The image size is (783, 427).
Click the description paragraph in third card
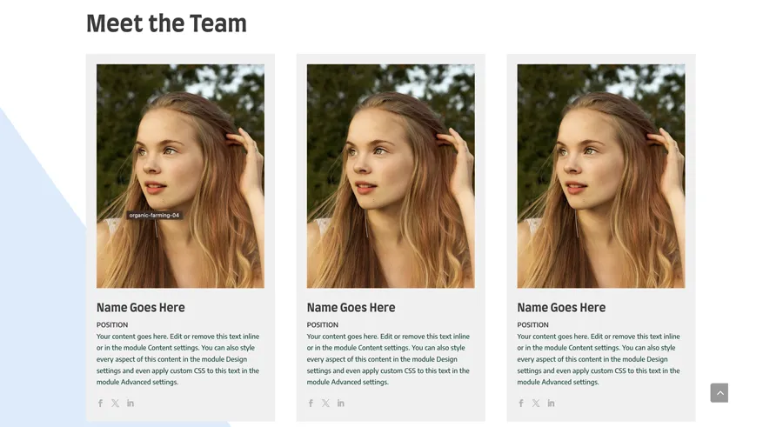599,359
